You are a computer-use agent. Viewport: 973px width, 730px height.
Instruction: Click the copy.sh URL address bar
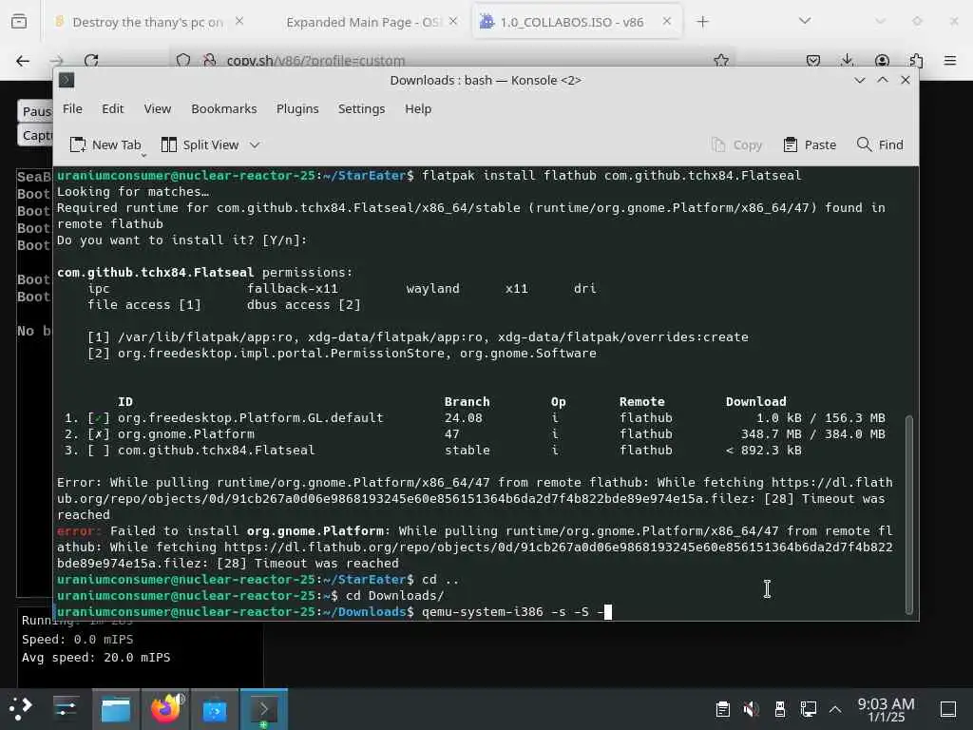point(453,60)
